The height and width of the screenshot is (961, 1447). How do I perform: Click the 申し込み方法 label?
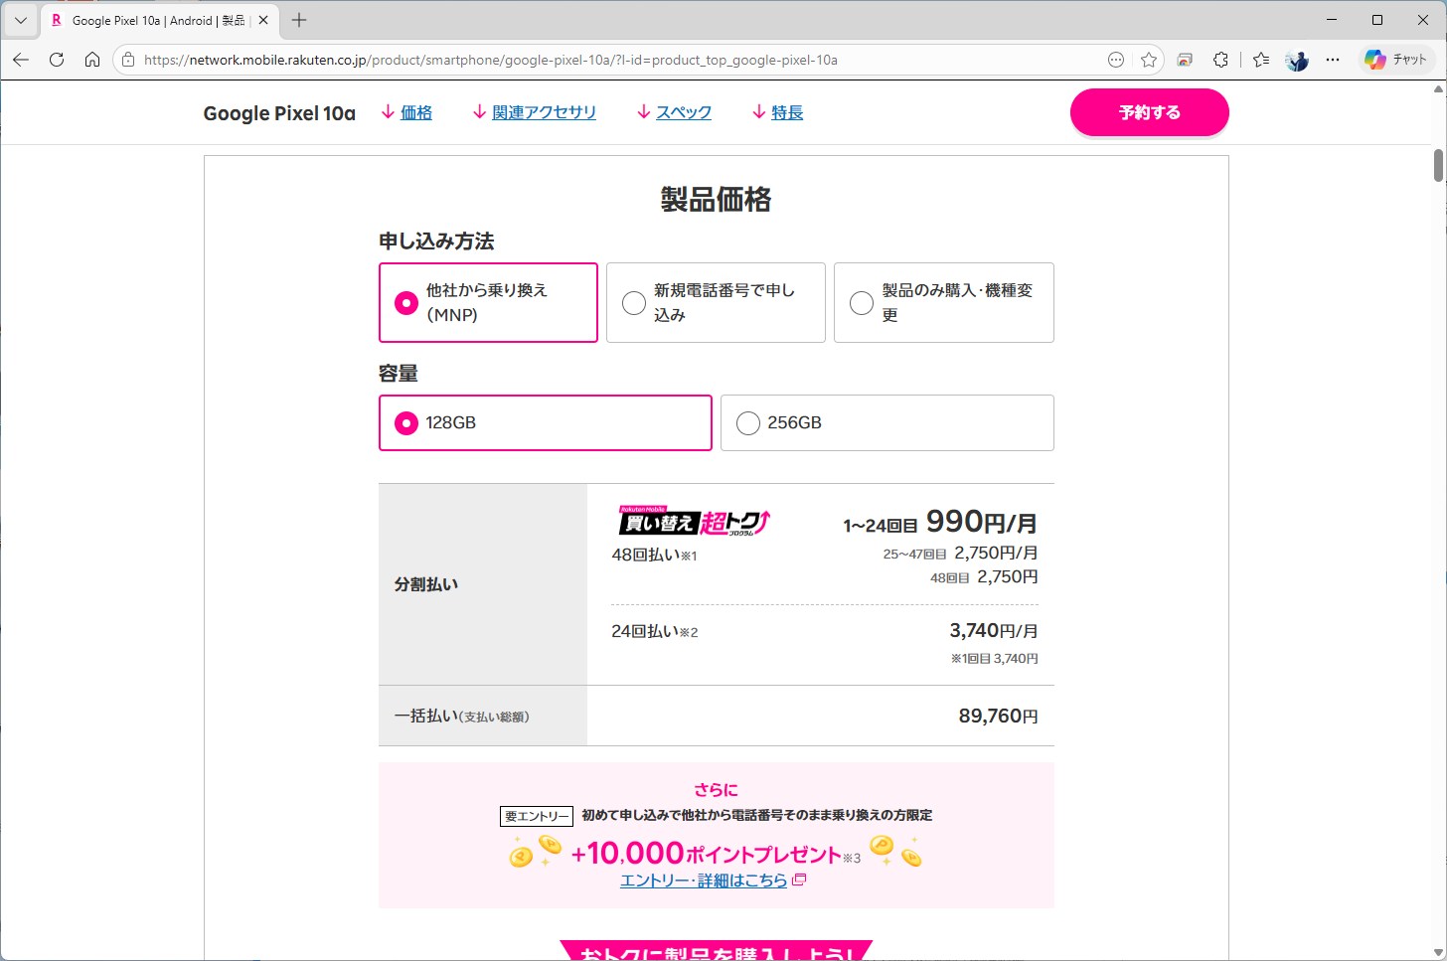pos(436,241)
